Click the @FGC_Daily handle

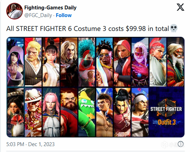click(x=38, y=15)
